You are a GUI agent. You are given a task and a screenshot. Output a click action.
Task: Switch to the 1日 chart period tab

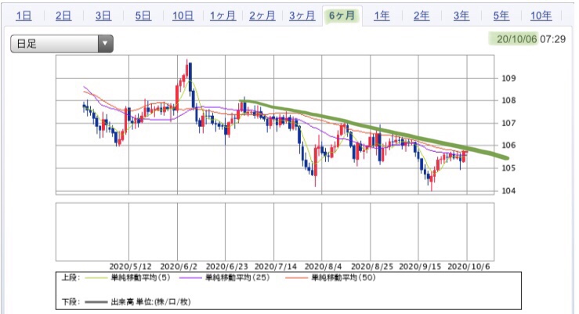click(24, 16)
